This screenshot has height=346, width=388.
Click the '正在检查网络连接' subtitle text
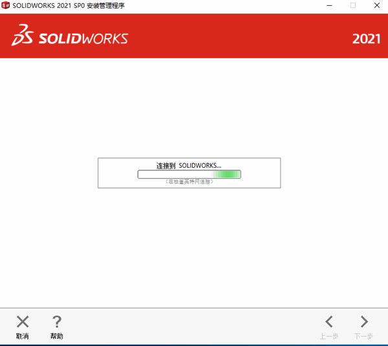[189, 182]
